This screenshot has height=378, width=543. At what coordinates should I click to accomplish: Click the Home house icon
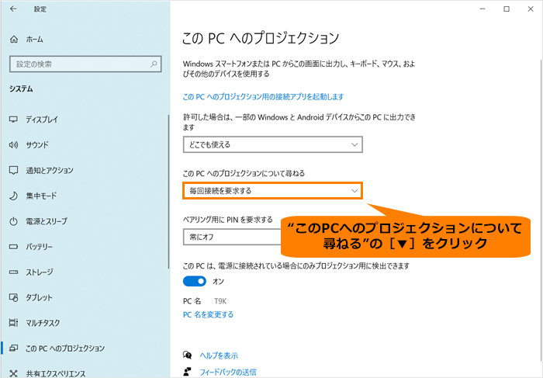click(14, 39)
